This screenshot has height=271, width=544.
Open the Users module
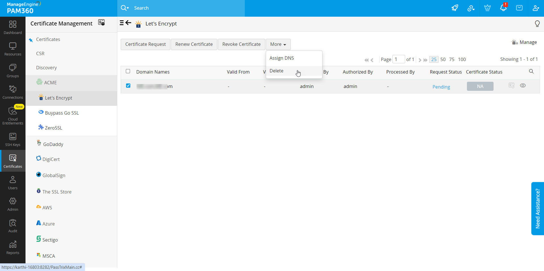(13, 183)
